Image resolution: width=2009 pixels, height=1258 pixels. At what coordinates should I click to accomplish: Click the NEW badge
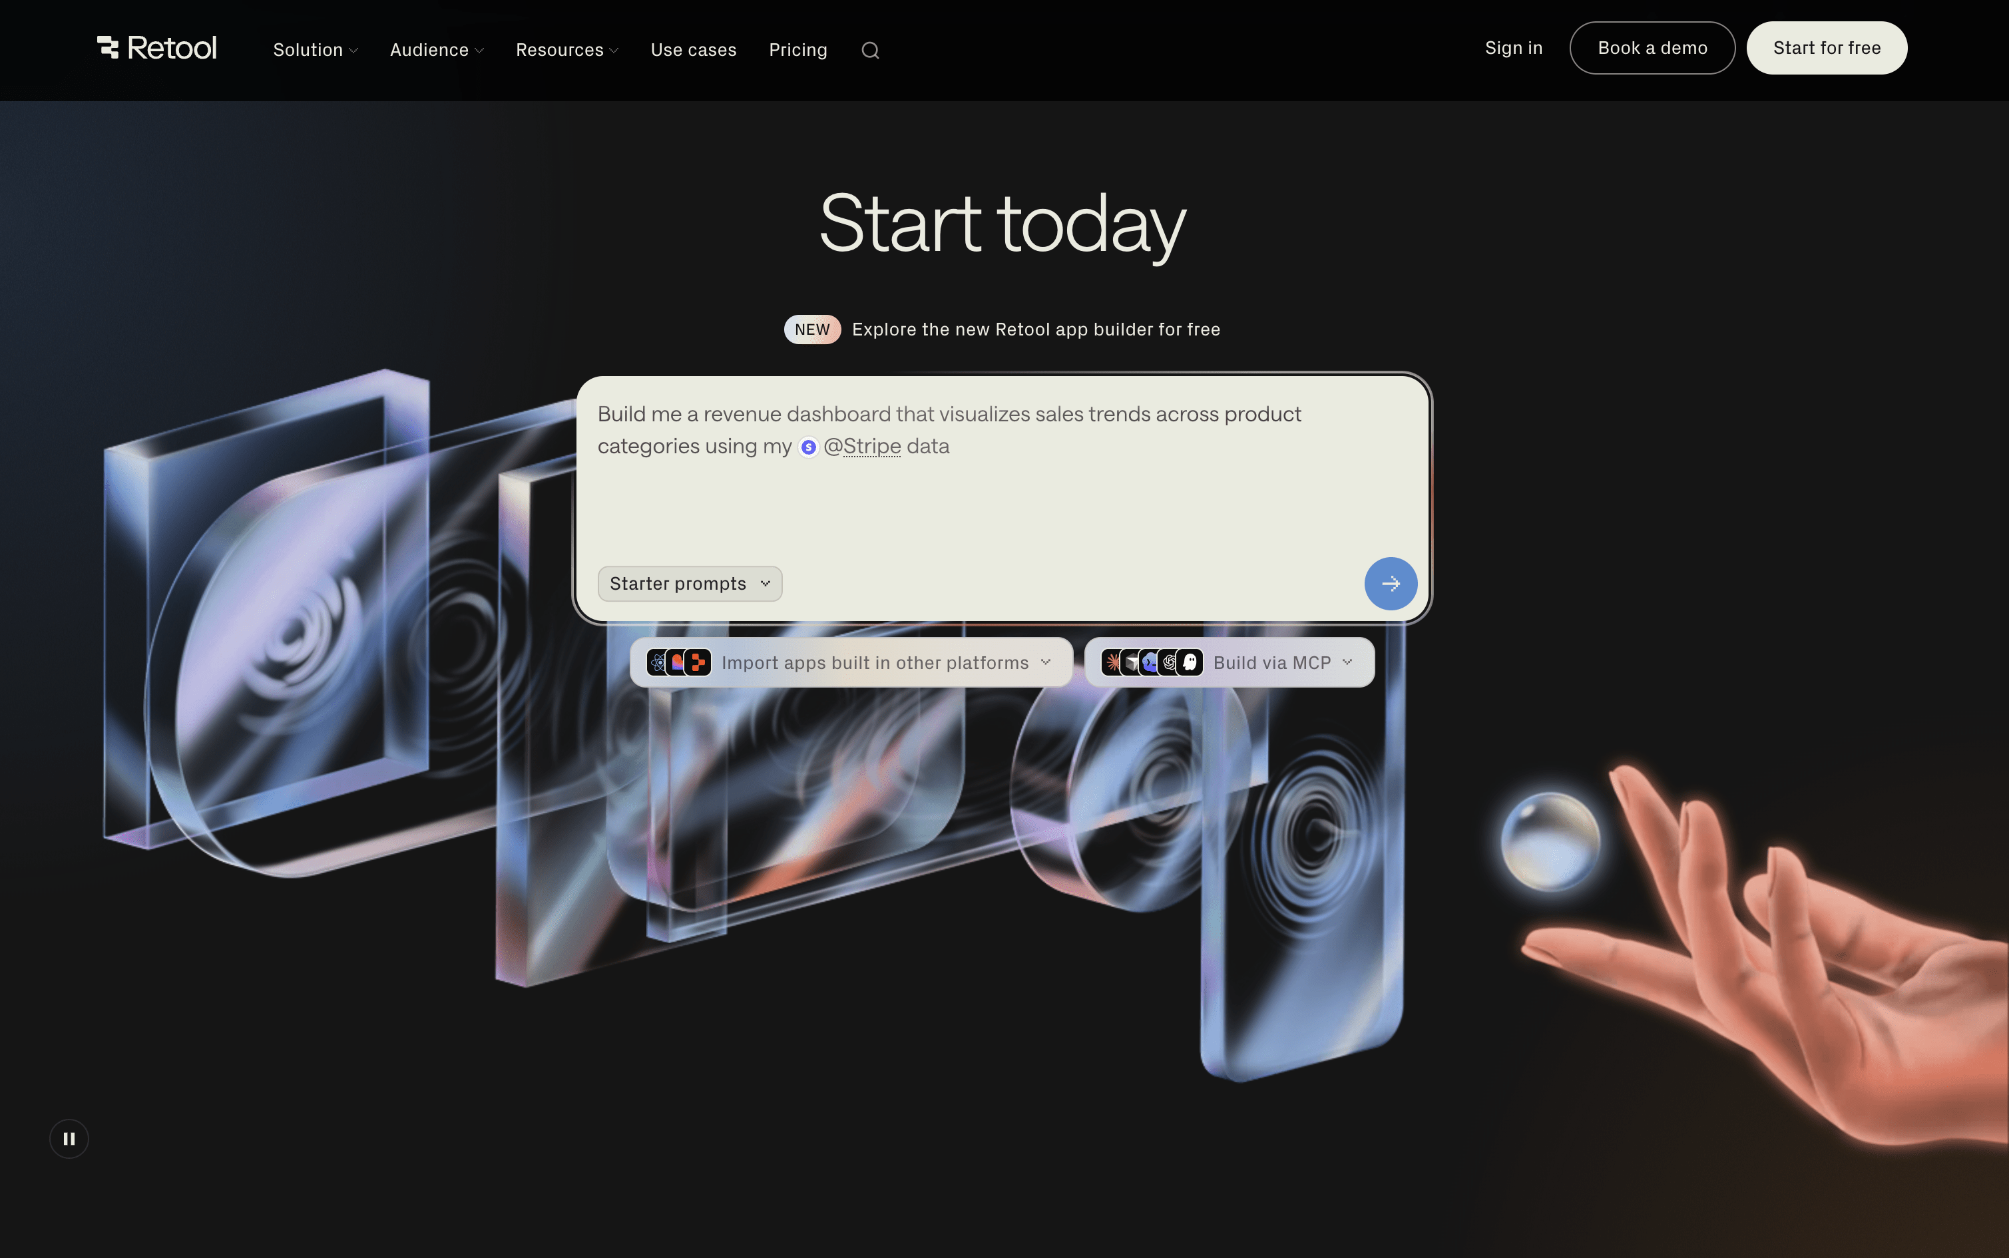[x=812, y=329]
